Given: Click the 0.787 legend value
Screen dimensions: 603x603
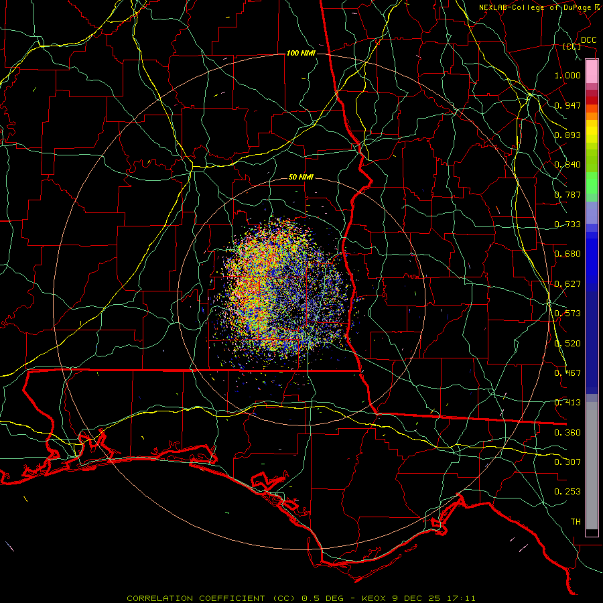Looking at the screenshot, I should (567, 194).
